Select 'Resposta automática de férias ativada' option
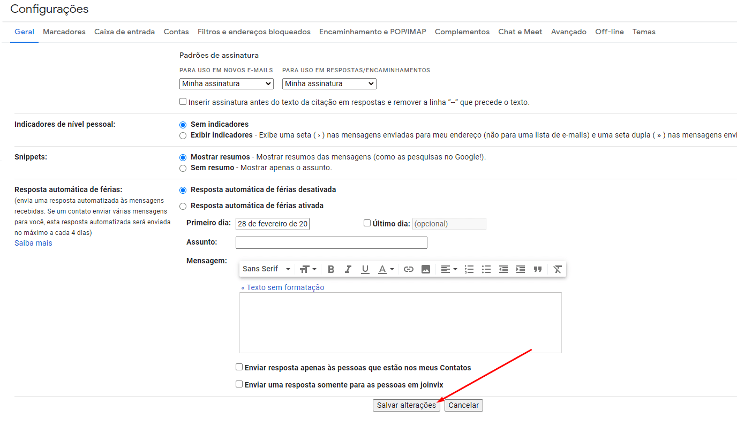The width and height of the screenshot is (737, 426). click(x=183, y=206)
